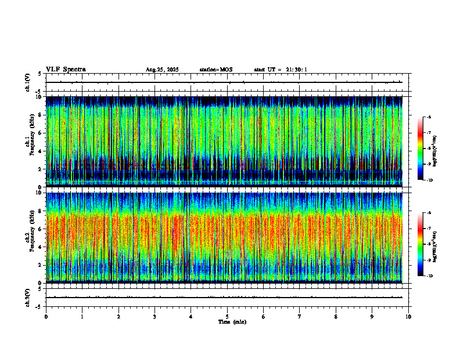
Task: Click the time axis tick label "8"
Action: coord(336,317)
